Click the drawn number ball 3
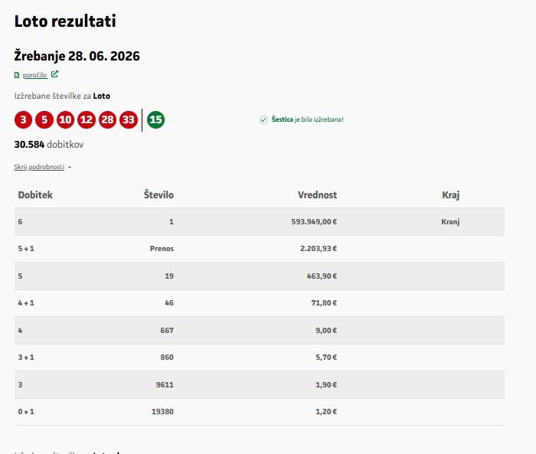 pos(23,119)
